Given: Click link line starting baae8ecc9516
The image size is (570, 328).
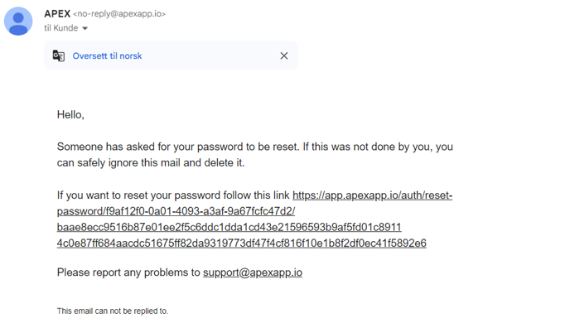Looking at the screenshot, I should click(x=229, y=227).
